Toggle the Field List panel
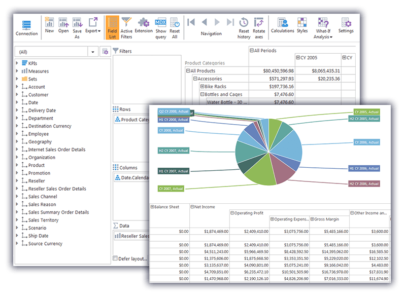Image resolution: width=406 pixels, height=297 pixels. click(112, 28)
